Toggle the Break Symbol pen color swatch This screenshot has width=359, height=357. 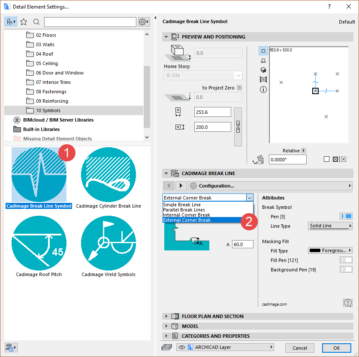coord(346,216)
